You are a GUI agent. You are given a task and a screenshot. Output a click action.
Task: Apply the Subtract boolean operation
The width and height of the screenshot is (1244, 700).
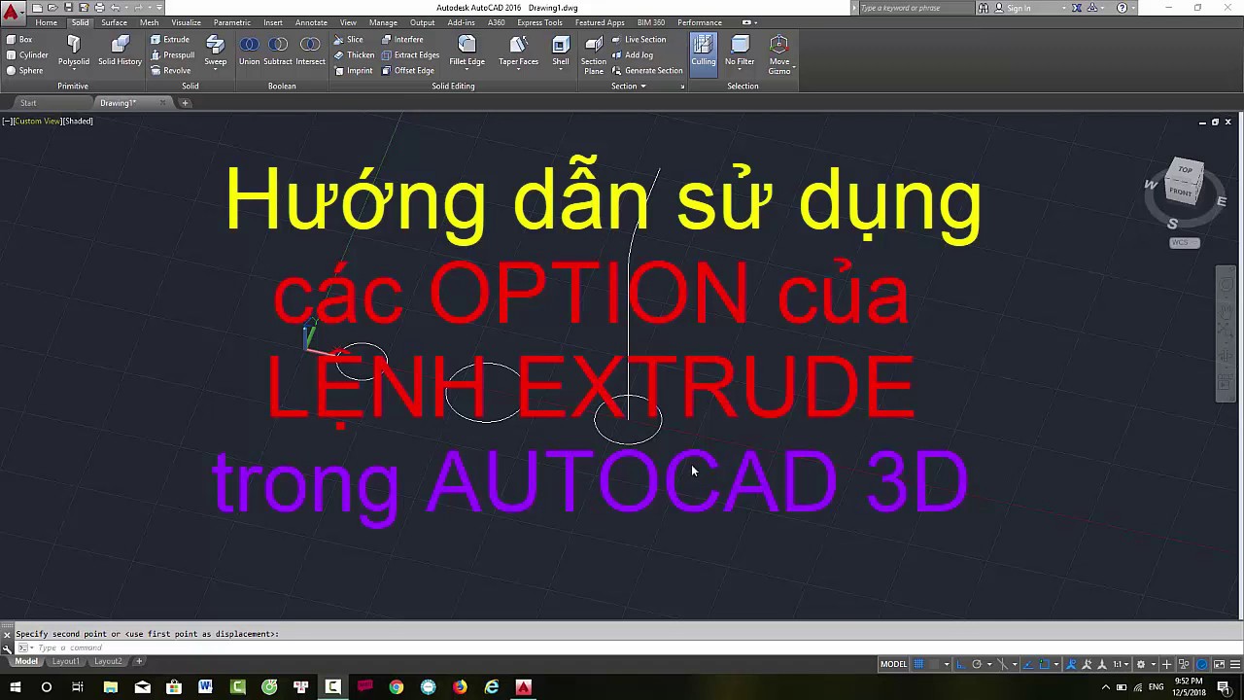[278, 52]
